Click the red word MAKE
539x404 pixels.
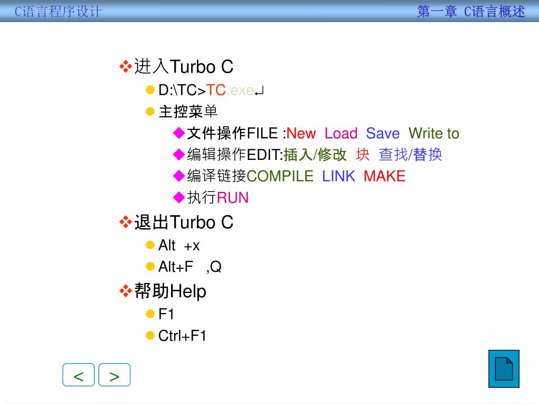[385, 176]
